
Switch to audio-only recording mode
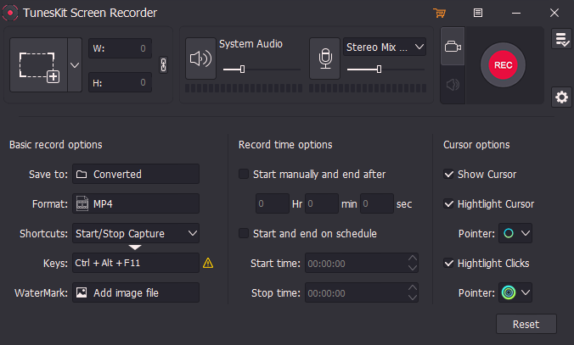pyautogui.click(x=453, y=85)
